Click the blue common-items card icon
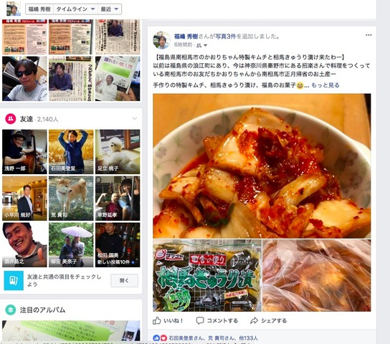Screen dimensions: 390x344 (x=14, y=281)
